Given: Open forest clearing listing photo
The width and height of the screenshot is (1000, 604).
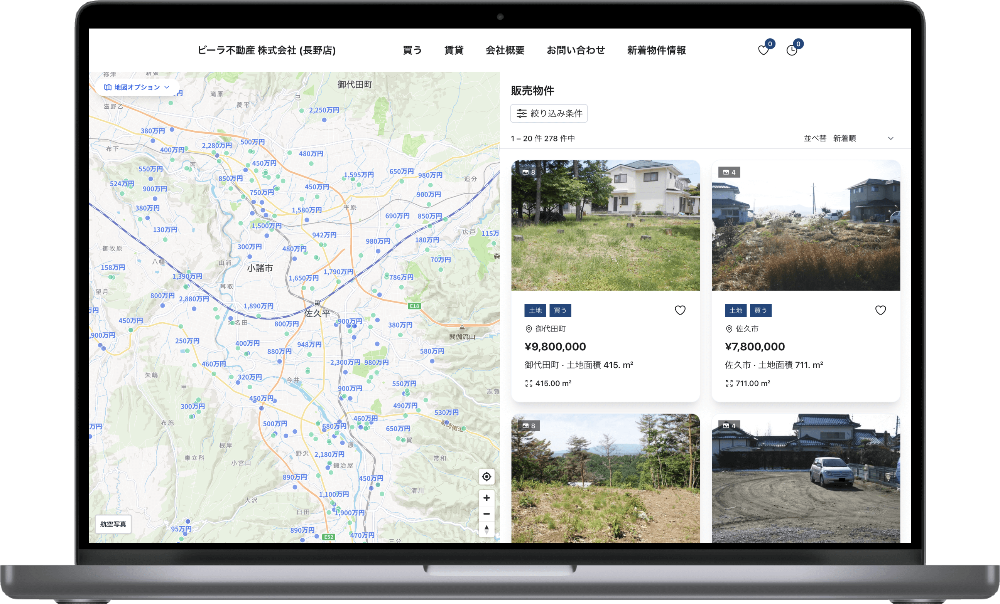Looking at the screenshot, I should point(605,478).
